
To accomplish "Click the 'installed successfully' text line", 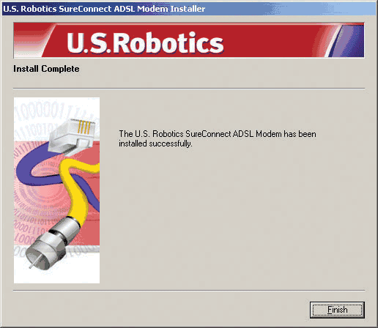I will (155, 143).
